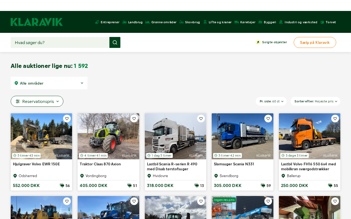Open the Claas tractor photo
This screenshot has height=219, width=351.
coord(108,136)
